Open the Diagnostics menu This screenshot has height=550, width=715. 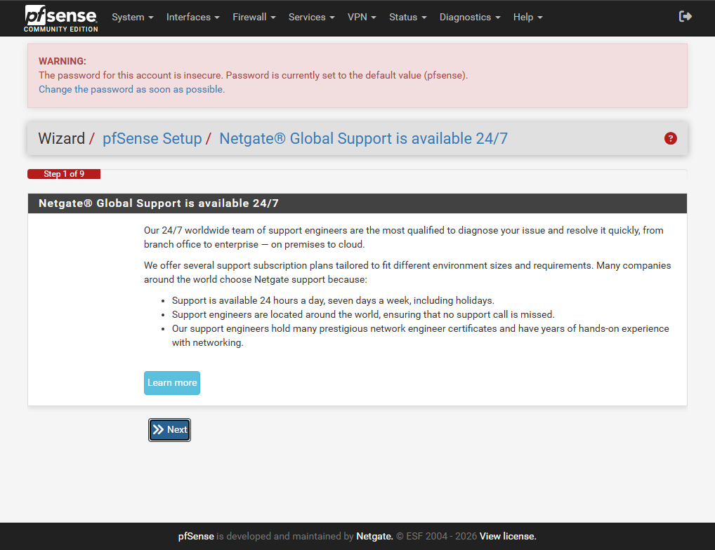pyautogui.click(x=470, y=18)
